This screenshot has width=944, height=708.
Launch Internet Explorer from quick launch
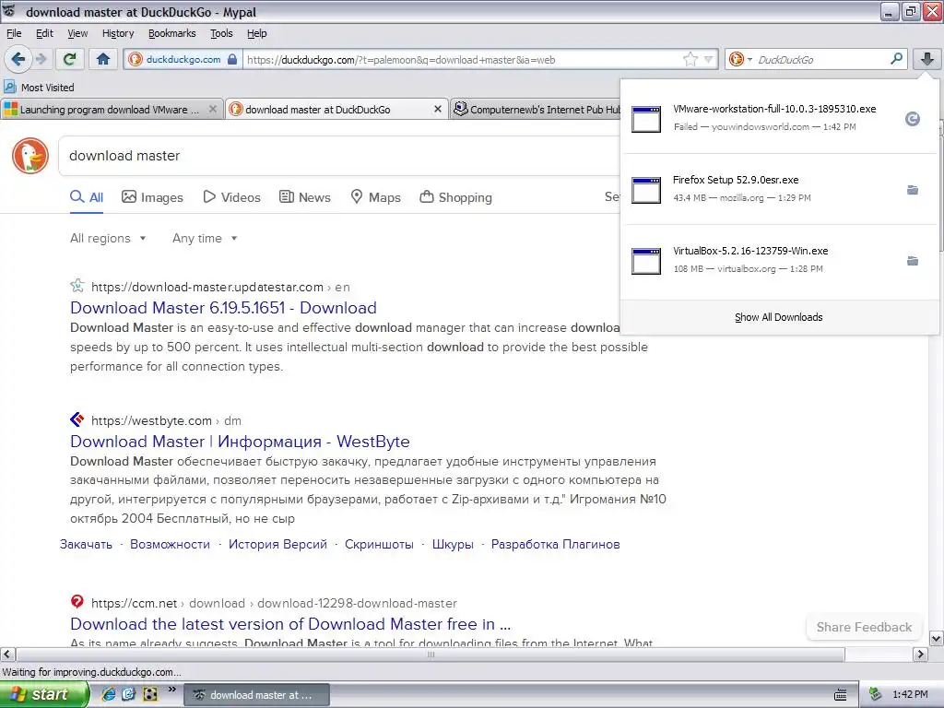[x=109, y=694]
